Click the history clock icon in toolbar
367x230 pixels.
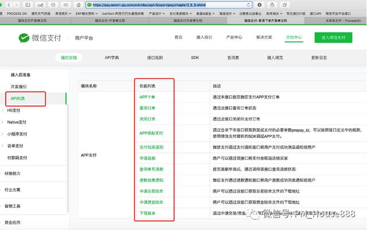click(53, 5)
